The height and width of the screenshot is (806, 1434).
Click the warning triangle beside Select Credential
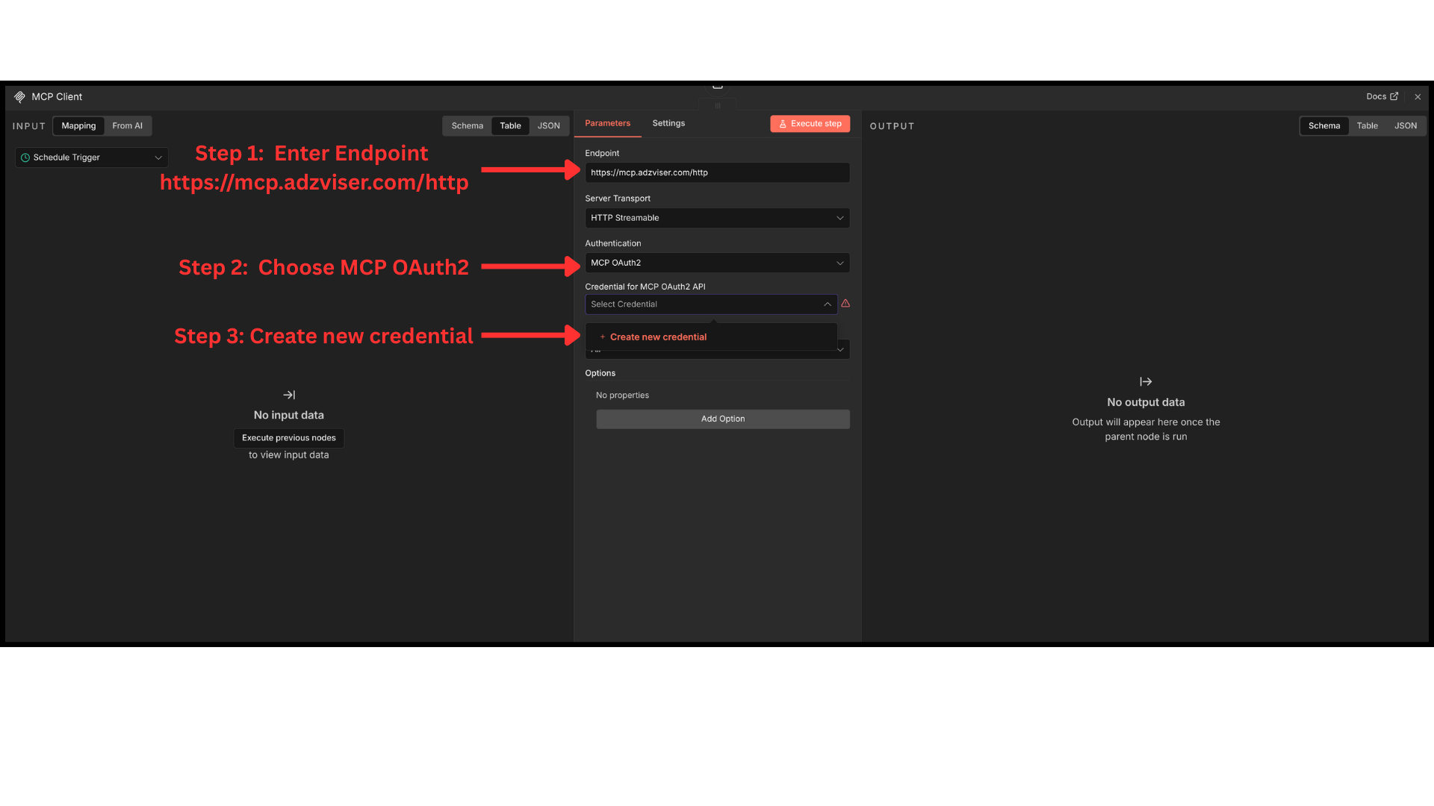(845, 303)
